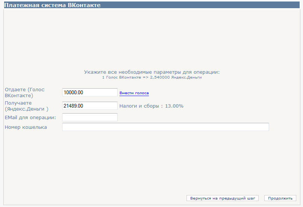
Task: Focus the 'Получаете' field showing 21489.00
Action: [x=90, y=106]
